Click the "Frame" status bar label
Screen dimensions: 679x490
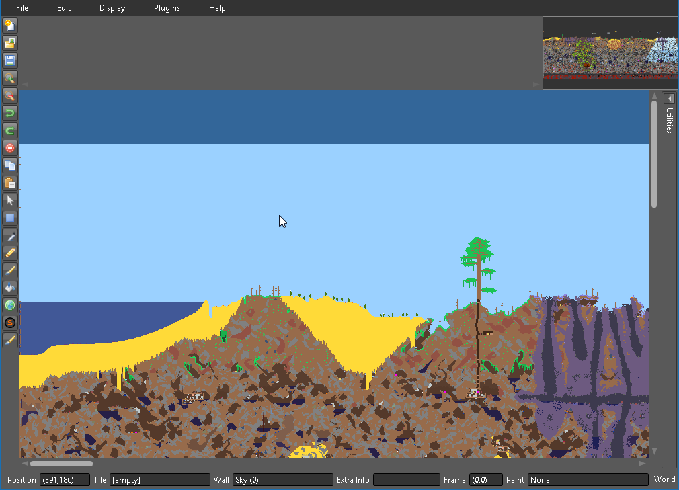(454, 480)
